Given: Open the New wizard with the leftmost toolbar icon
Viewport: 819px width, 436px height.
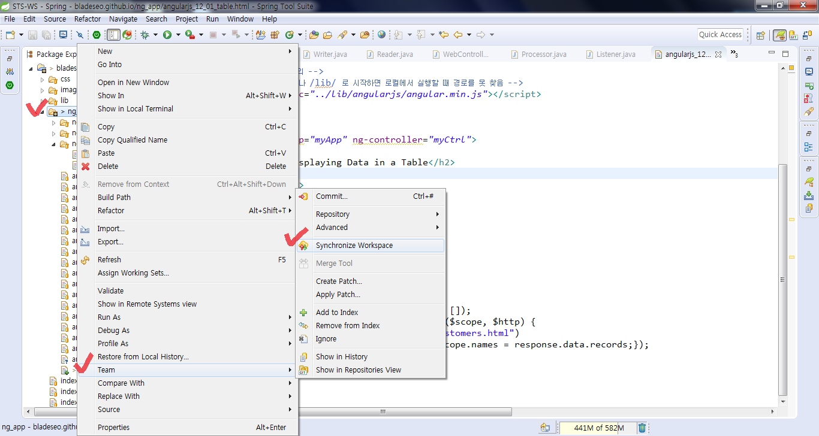Looking at the screenshot, I should pos(10,34).
